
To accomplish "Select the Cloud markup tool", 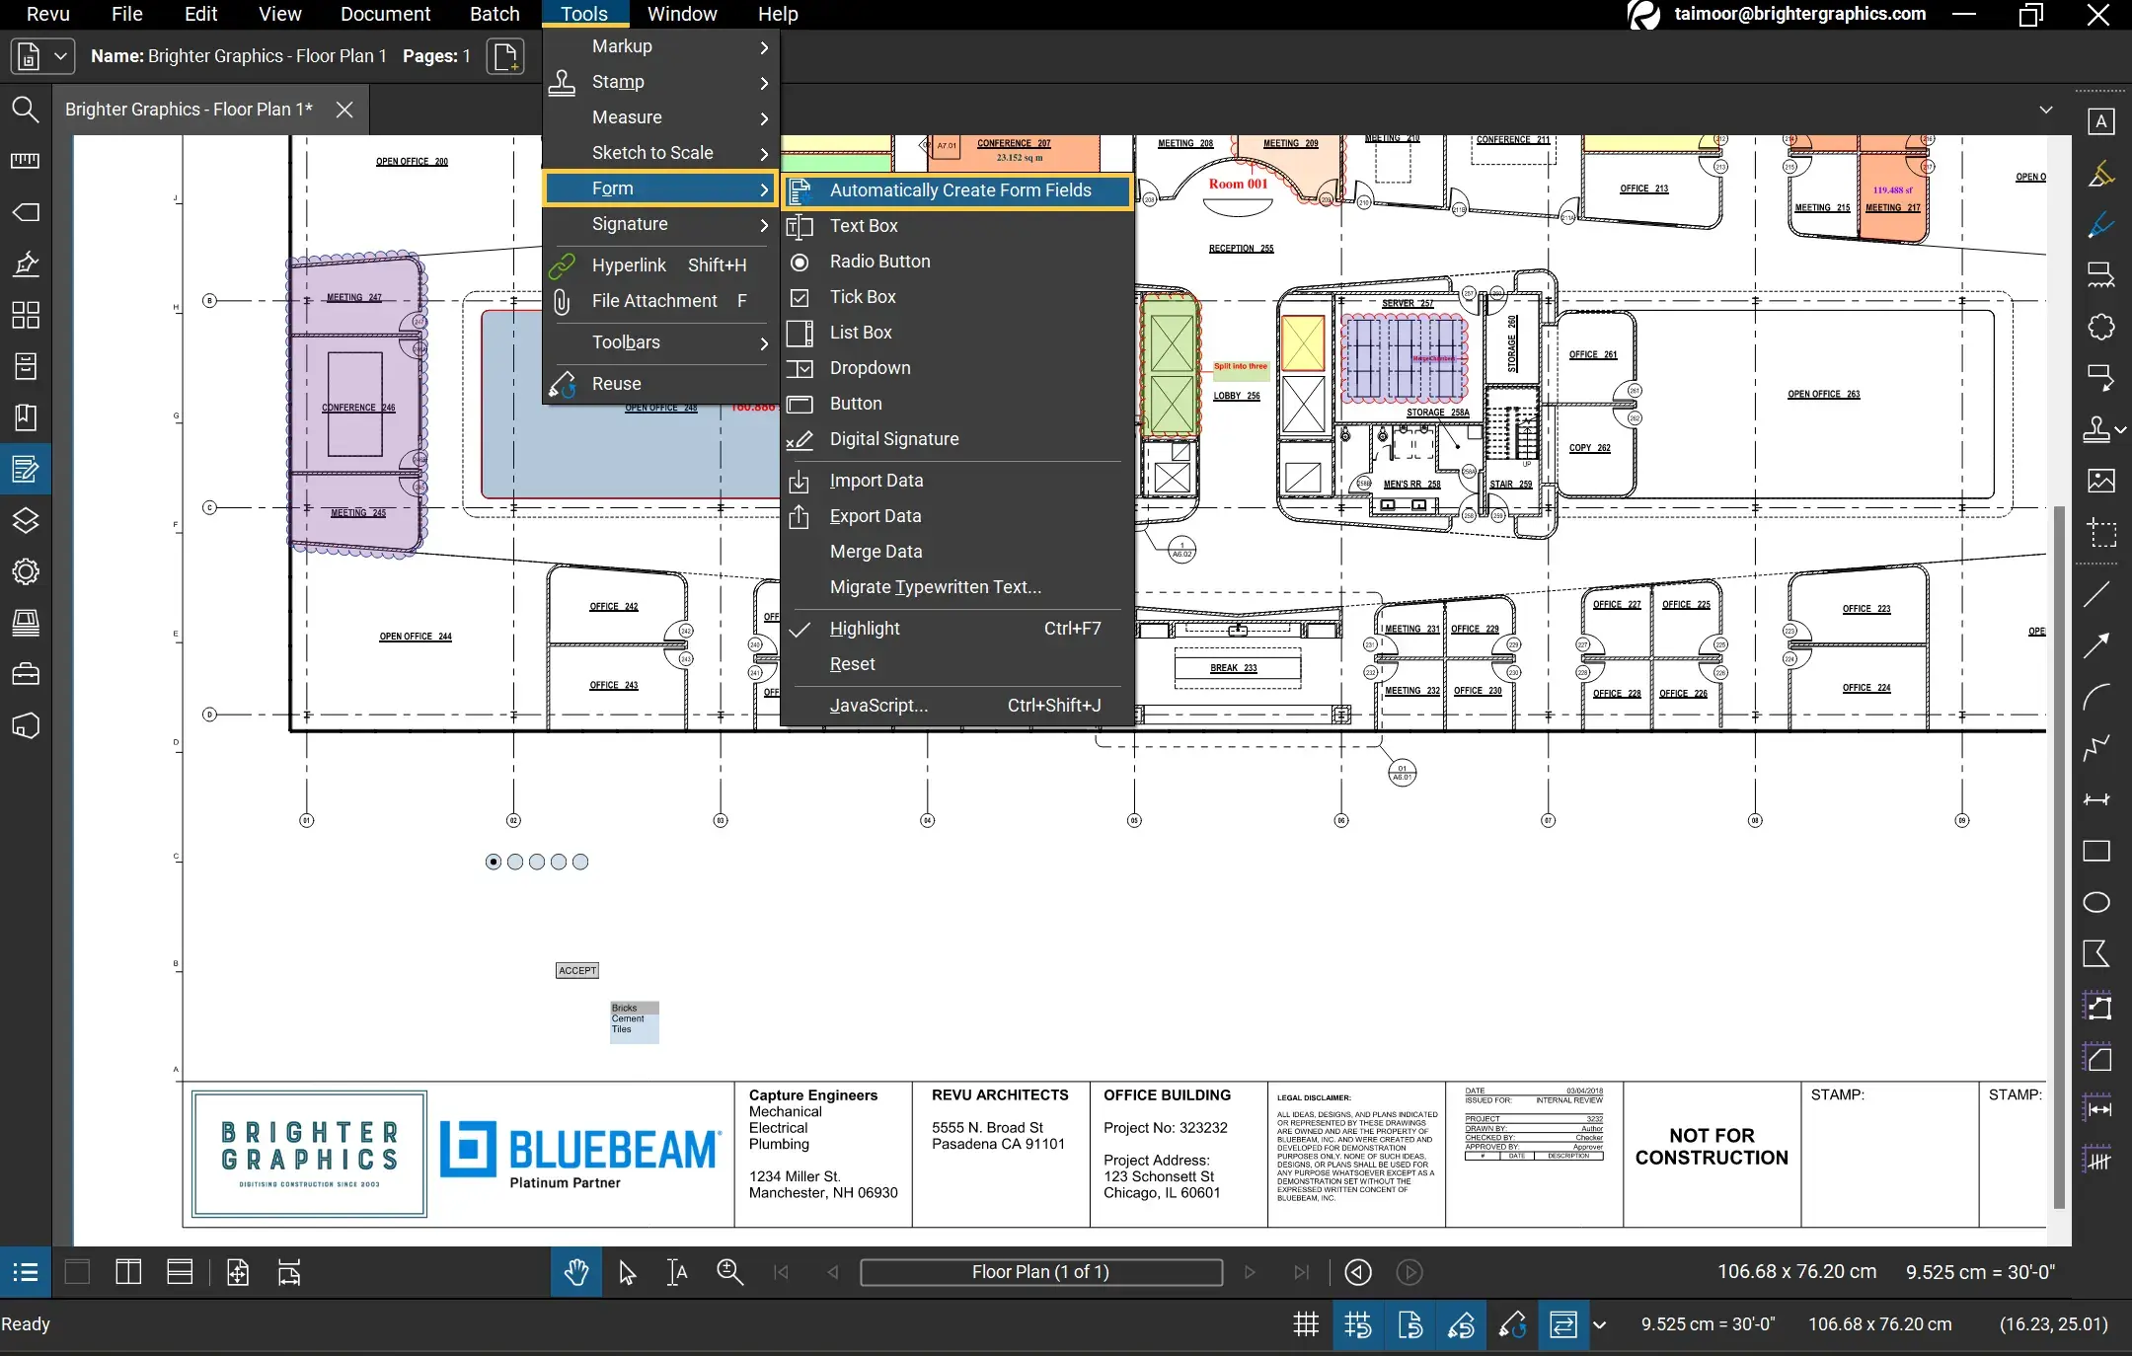I will tap(2100, 327).
